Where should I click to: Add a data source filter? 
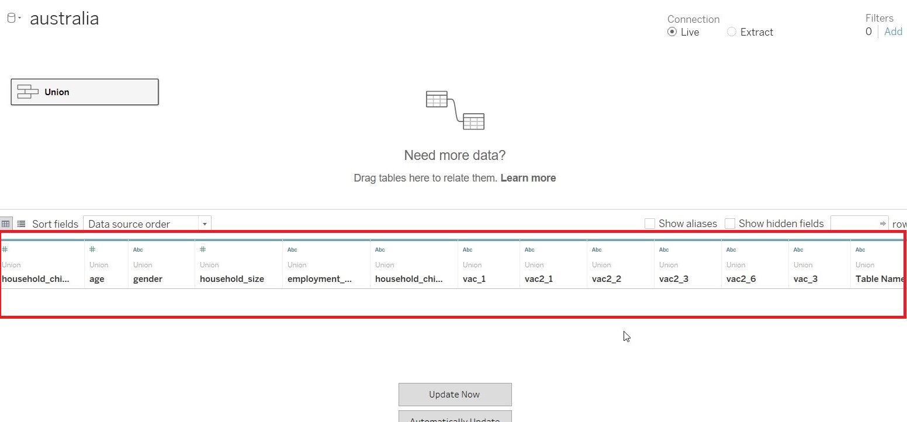[x=893, y=32]
